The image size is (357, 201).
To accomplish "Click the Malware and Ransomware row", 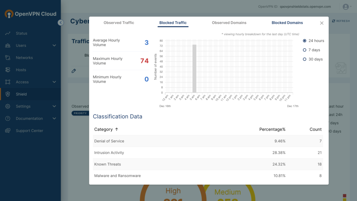I will [x=208, y=176].
